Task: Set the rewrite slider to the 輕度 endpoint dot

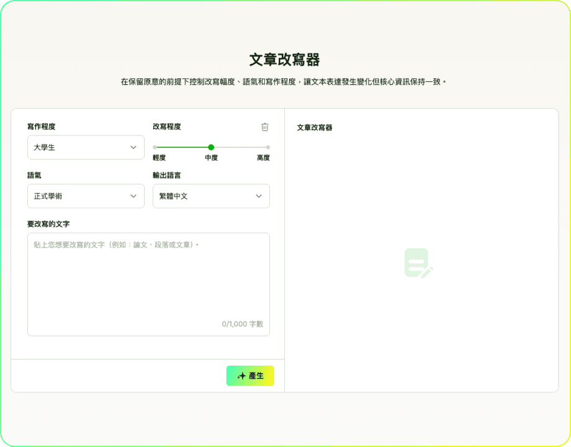Action: 155,147
